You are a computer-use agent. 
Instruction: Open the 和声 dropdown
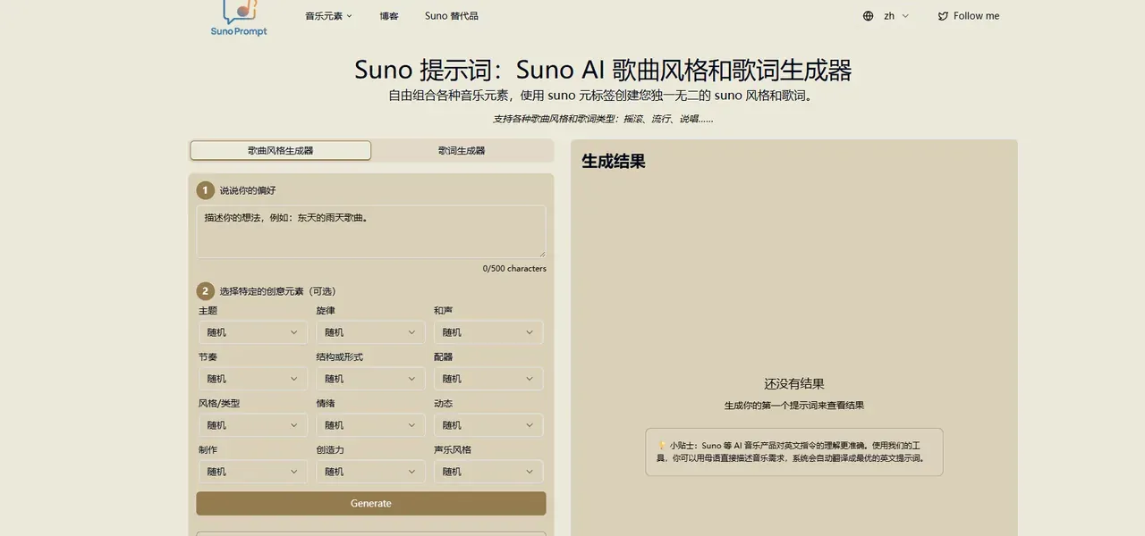488,332
